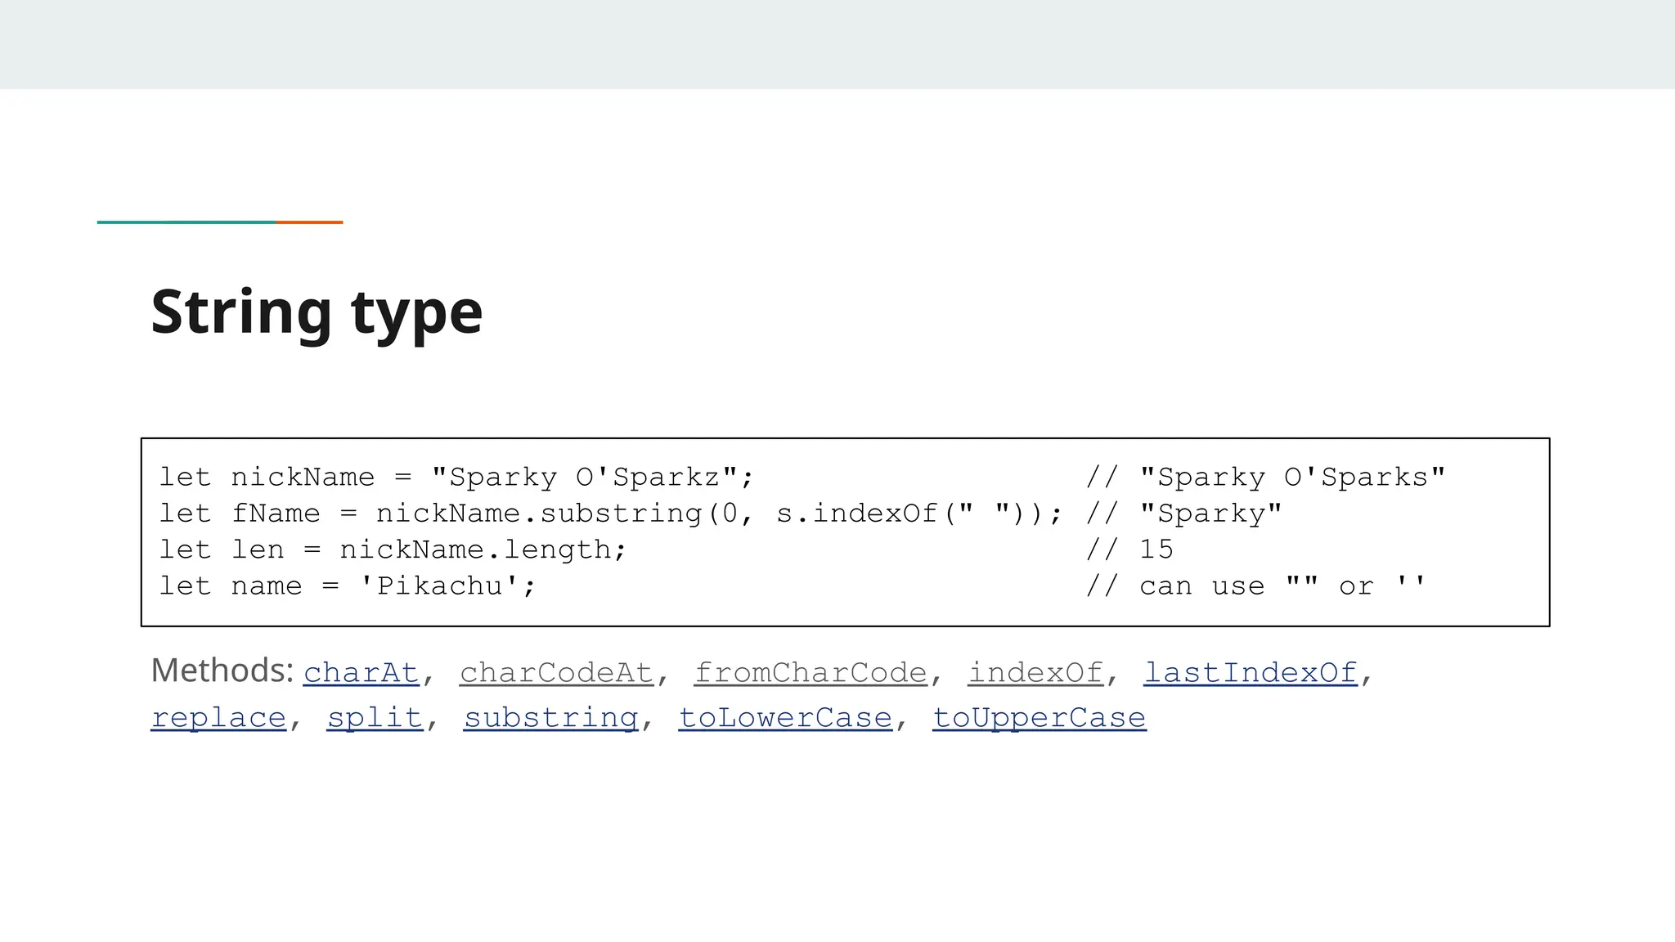The image size is (1675, 942).
Task: Click the code line declaring nickName
Action: 456,477
